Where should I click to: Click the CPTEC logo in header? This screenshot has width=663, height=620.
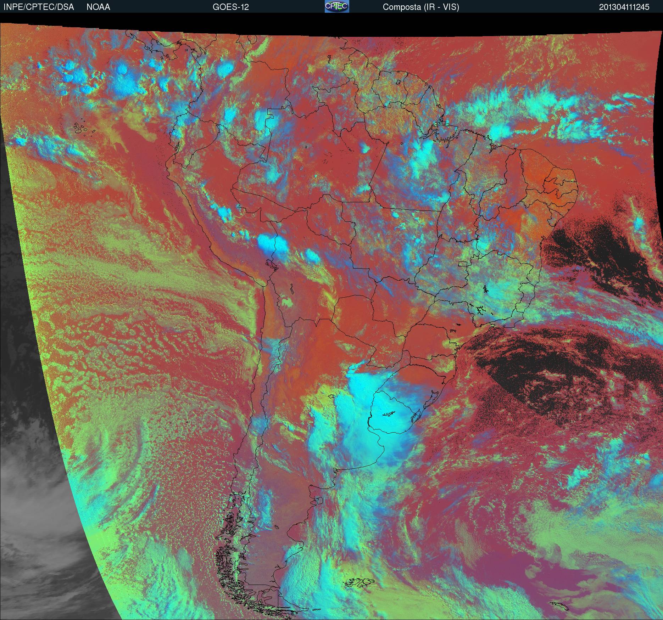pyautogui.click(x=336, y=6)
